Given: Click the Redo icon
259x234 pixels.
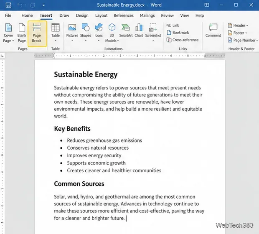Looking at the screenshot, I should (x=33, y=5).
